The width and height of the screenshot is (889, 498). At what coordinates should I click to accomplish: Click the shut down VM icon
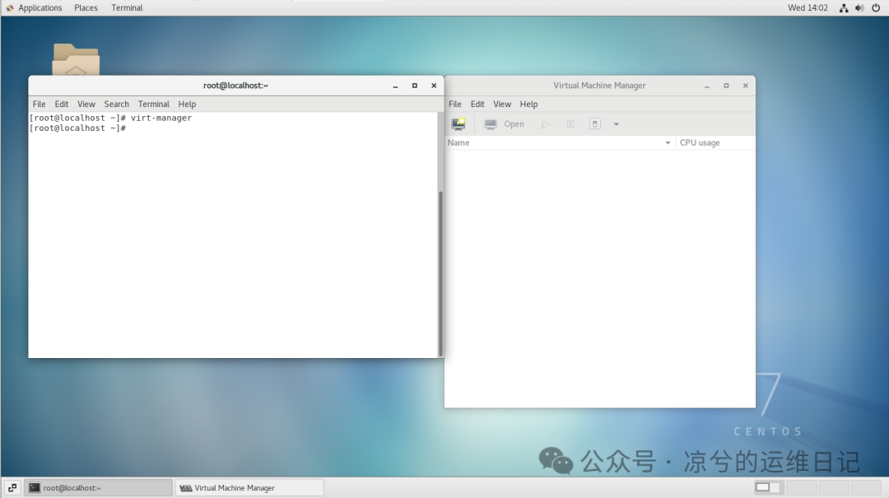pos(595,123)
